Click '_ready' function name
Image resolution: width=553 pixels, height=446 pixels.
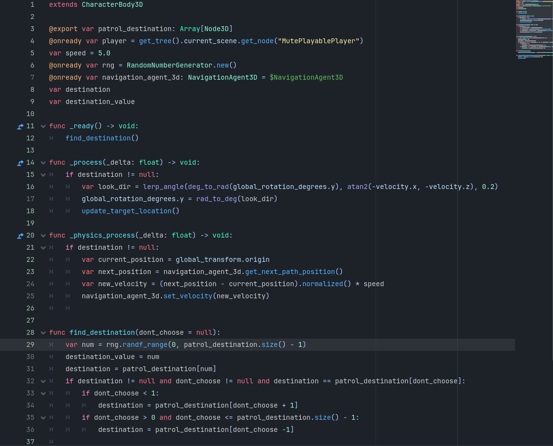(82, 126)
